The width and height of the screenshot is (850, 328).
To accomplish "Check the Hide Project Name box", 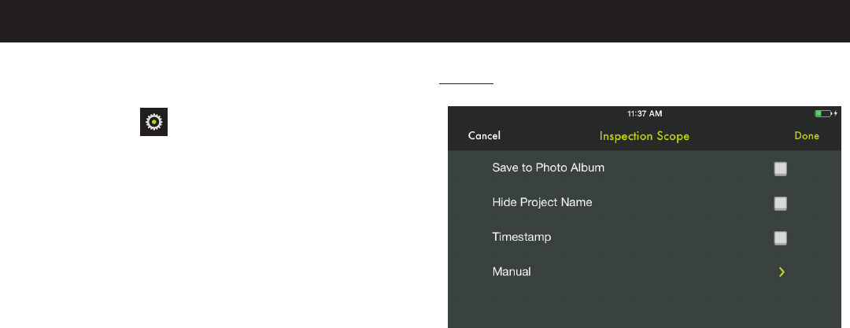I will [780, 203].
